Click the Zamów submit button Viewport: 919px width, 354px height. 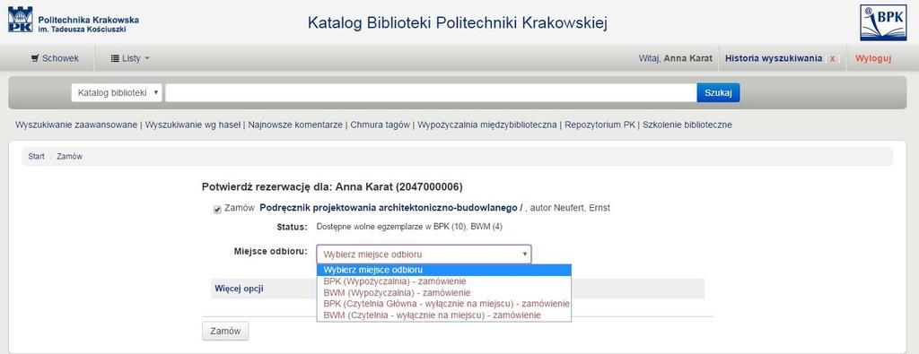pyautogui.click(x=225, y=331)
